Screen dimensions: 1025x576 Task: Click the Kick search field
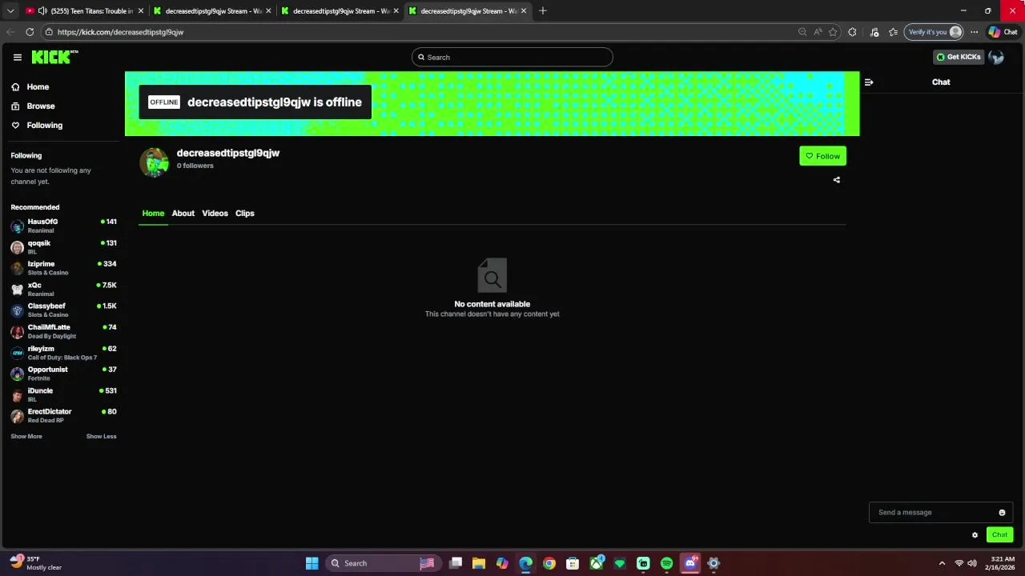(512, 57)
